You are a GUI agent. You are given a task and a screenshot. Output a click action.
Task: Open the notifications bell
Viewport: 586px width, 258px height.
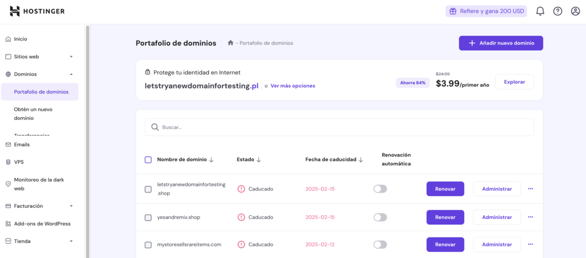pos(540,11)
